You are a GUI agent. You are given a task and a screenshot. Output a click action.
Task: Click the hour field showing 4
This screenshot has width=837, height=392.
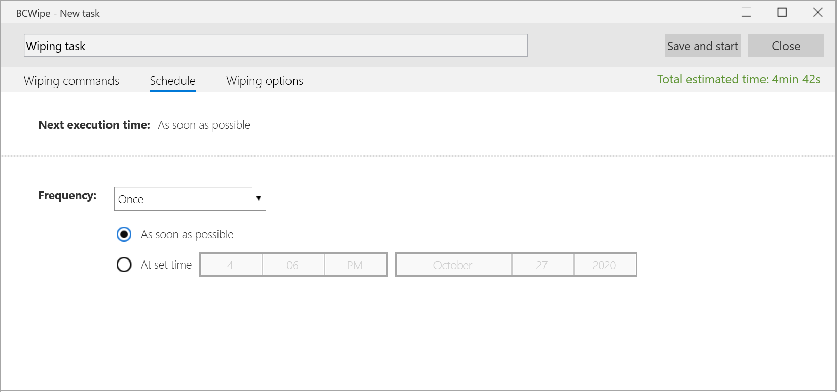[x=231, y=265]
